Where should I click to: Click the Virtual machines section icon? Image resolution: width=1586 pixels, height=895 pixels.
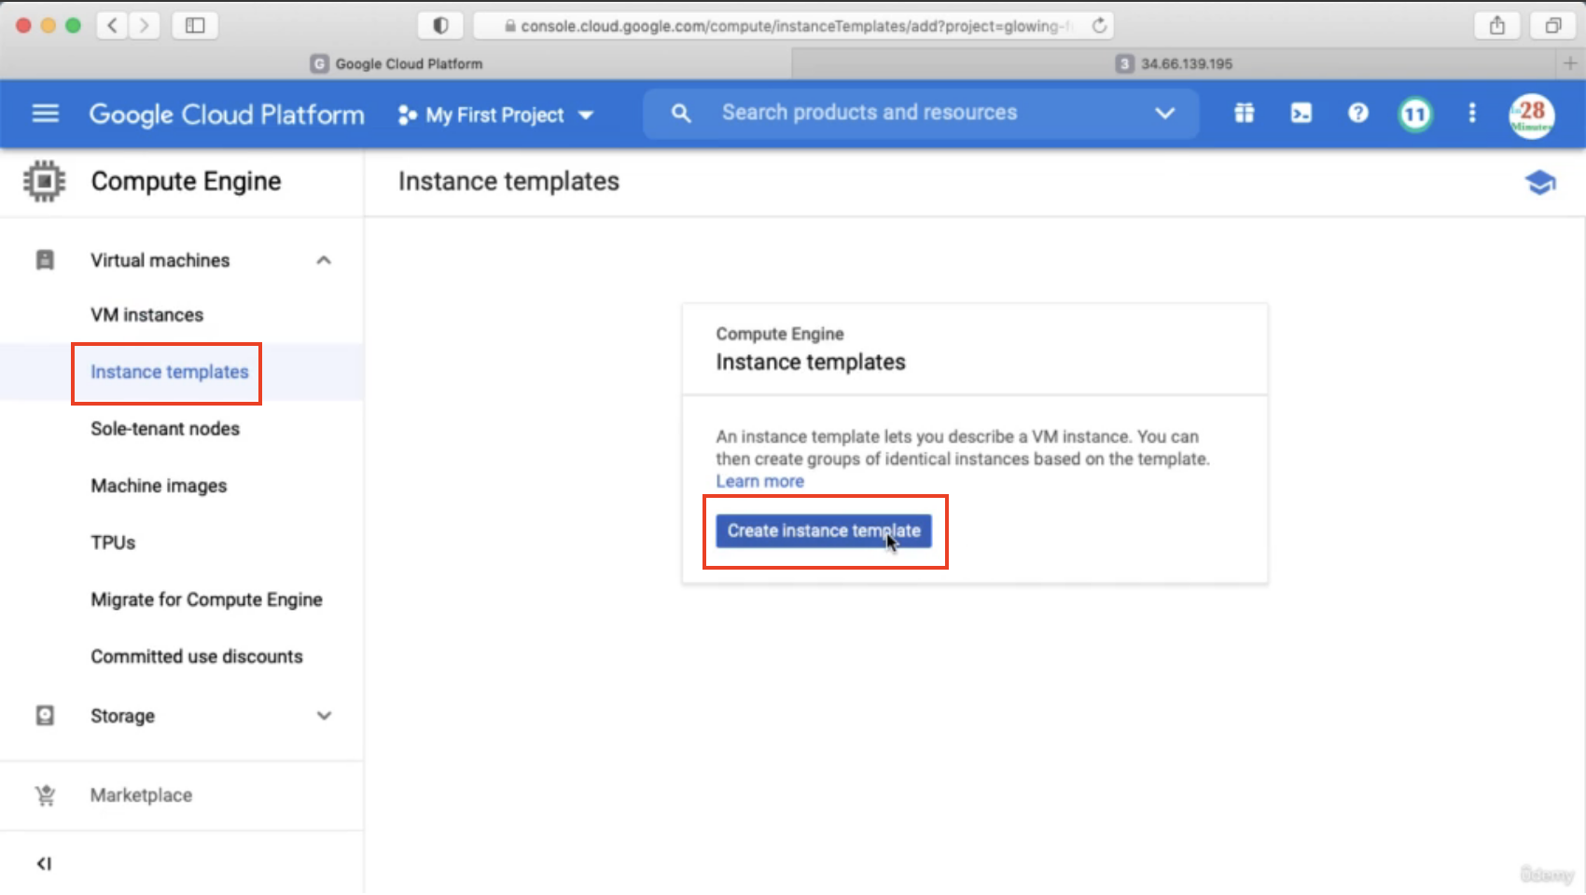pyautogui.click(x=44, y=260)
